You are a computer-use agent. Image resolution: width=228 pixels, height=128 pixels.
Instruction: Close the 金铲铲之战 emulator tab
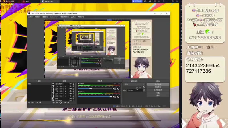[58, 1]
